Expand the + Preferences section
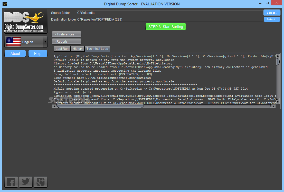 coord(67,34)
